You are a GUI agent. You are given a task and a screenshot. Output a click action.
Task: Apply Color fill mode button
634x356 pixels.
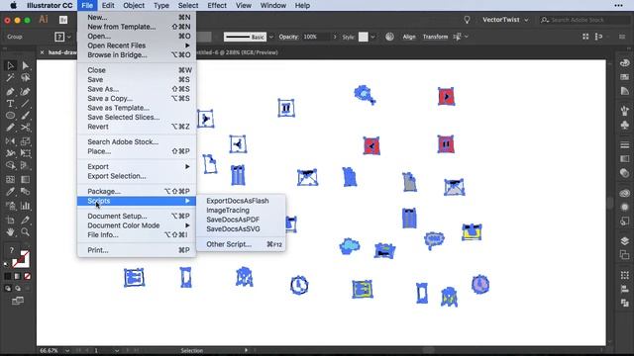coord(8,277)
